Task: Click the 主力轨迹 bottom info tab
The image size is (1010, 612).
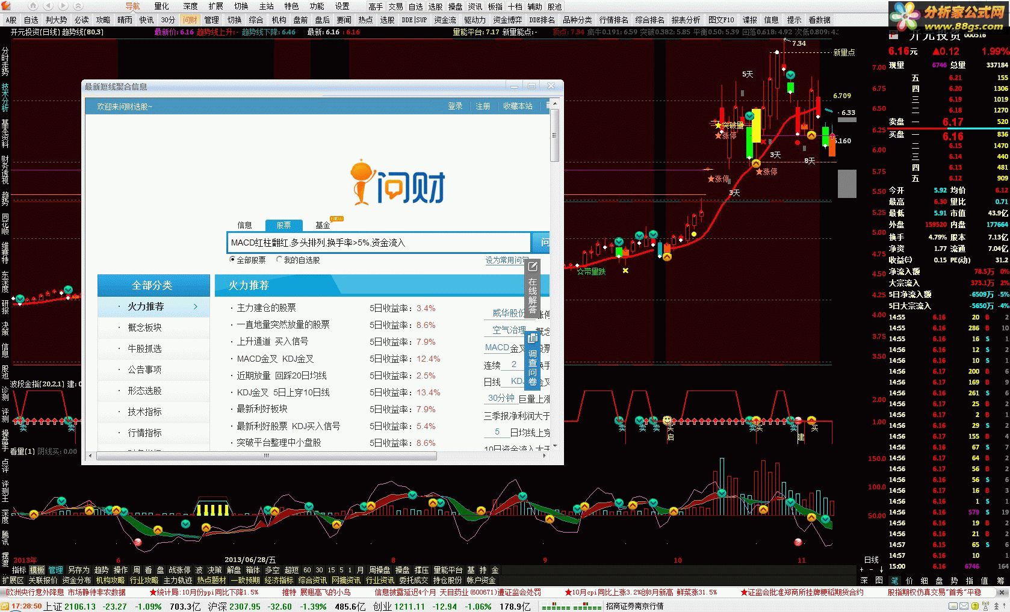Action: [x=178, y=581]
